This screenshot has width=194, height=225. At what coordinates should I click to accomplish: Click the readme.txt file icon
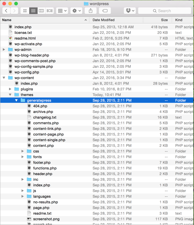tap(29, 213)
